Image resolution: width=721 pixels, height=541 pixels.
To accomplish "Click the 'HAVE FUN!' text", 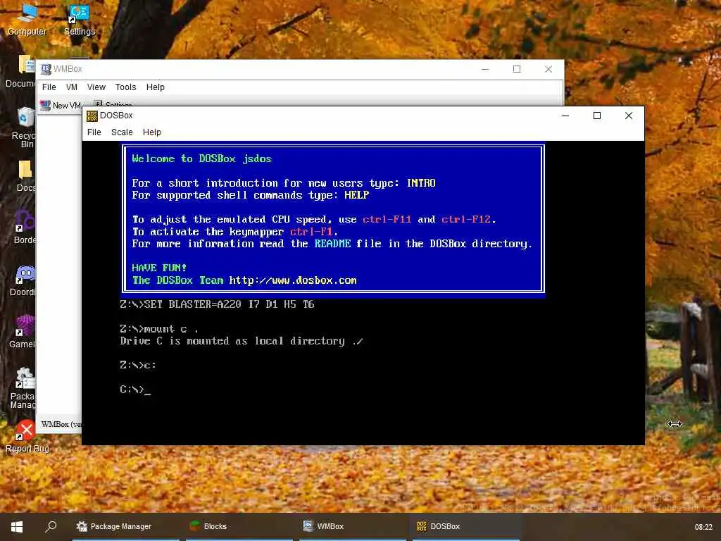I will click(159, 268).
